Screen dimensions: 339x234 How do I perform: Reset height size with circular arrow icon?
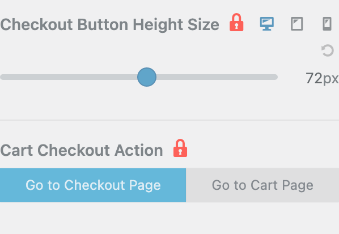coord(327,50)
